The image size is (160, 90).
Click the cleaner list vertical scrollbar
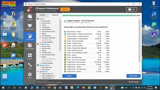[60, 35]
